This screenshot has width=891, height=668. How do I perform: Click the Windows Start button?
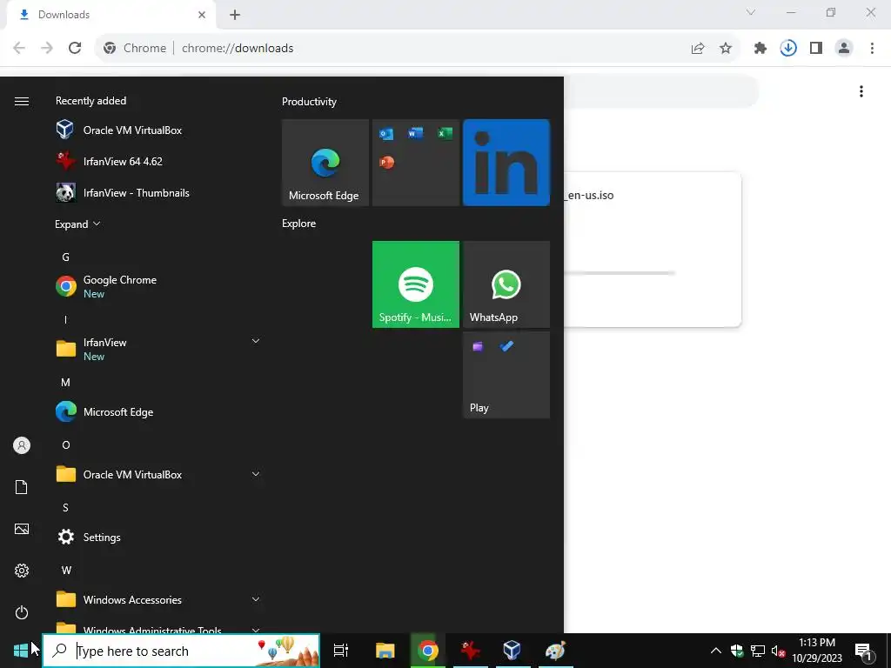21,651
